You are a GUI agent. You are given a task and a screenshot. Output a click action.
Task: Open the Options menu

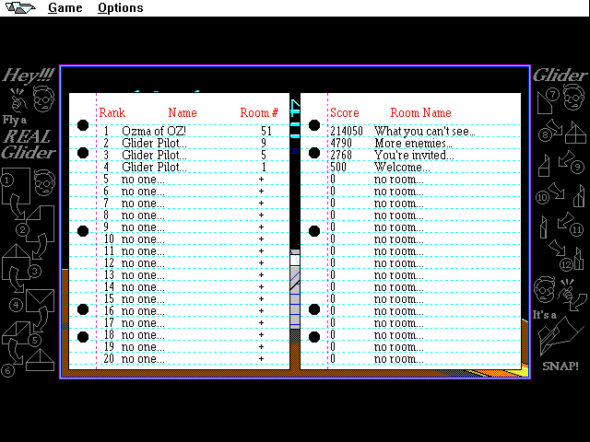(121, 8)
